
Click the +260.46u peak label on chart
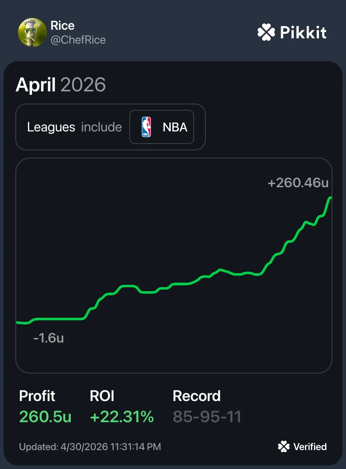tap(298, 183)
